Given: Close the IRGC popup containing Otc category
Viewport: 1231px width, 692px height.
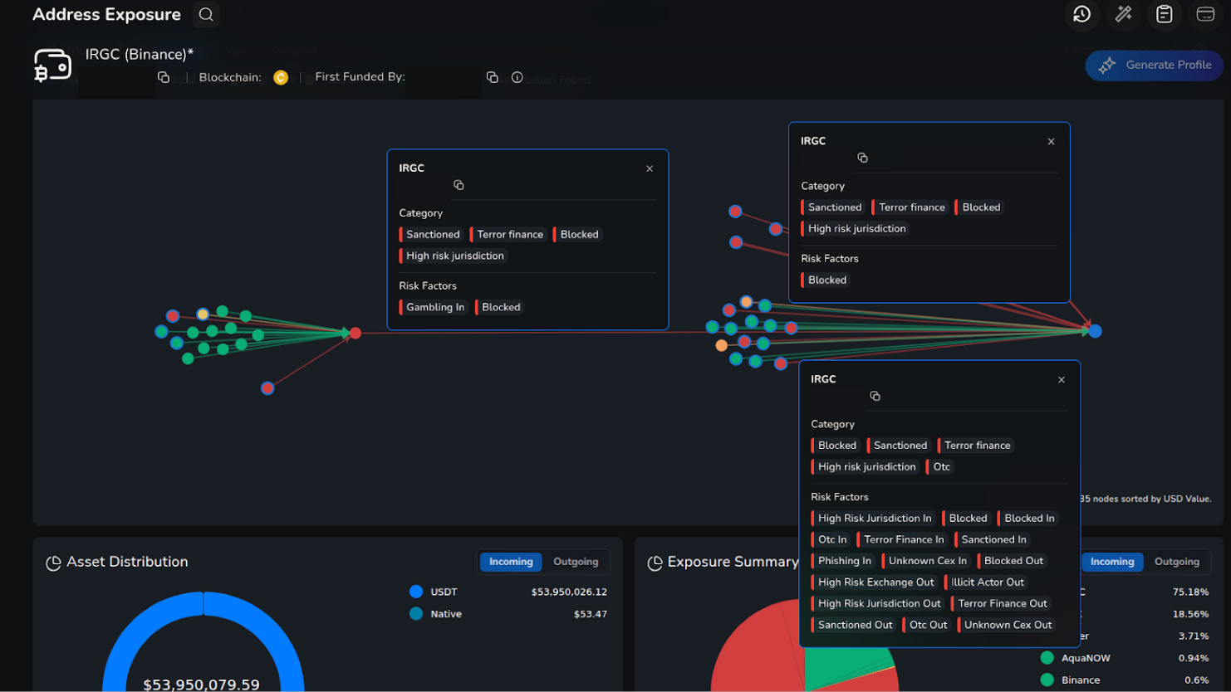Looking at the screenshot, I should click(x=1062, y=380).
